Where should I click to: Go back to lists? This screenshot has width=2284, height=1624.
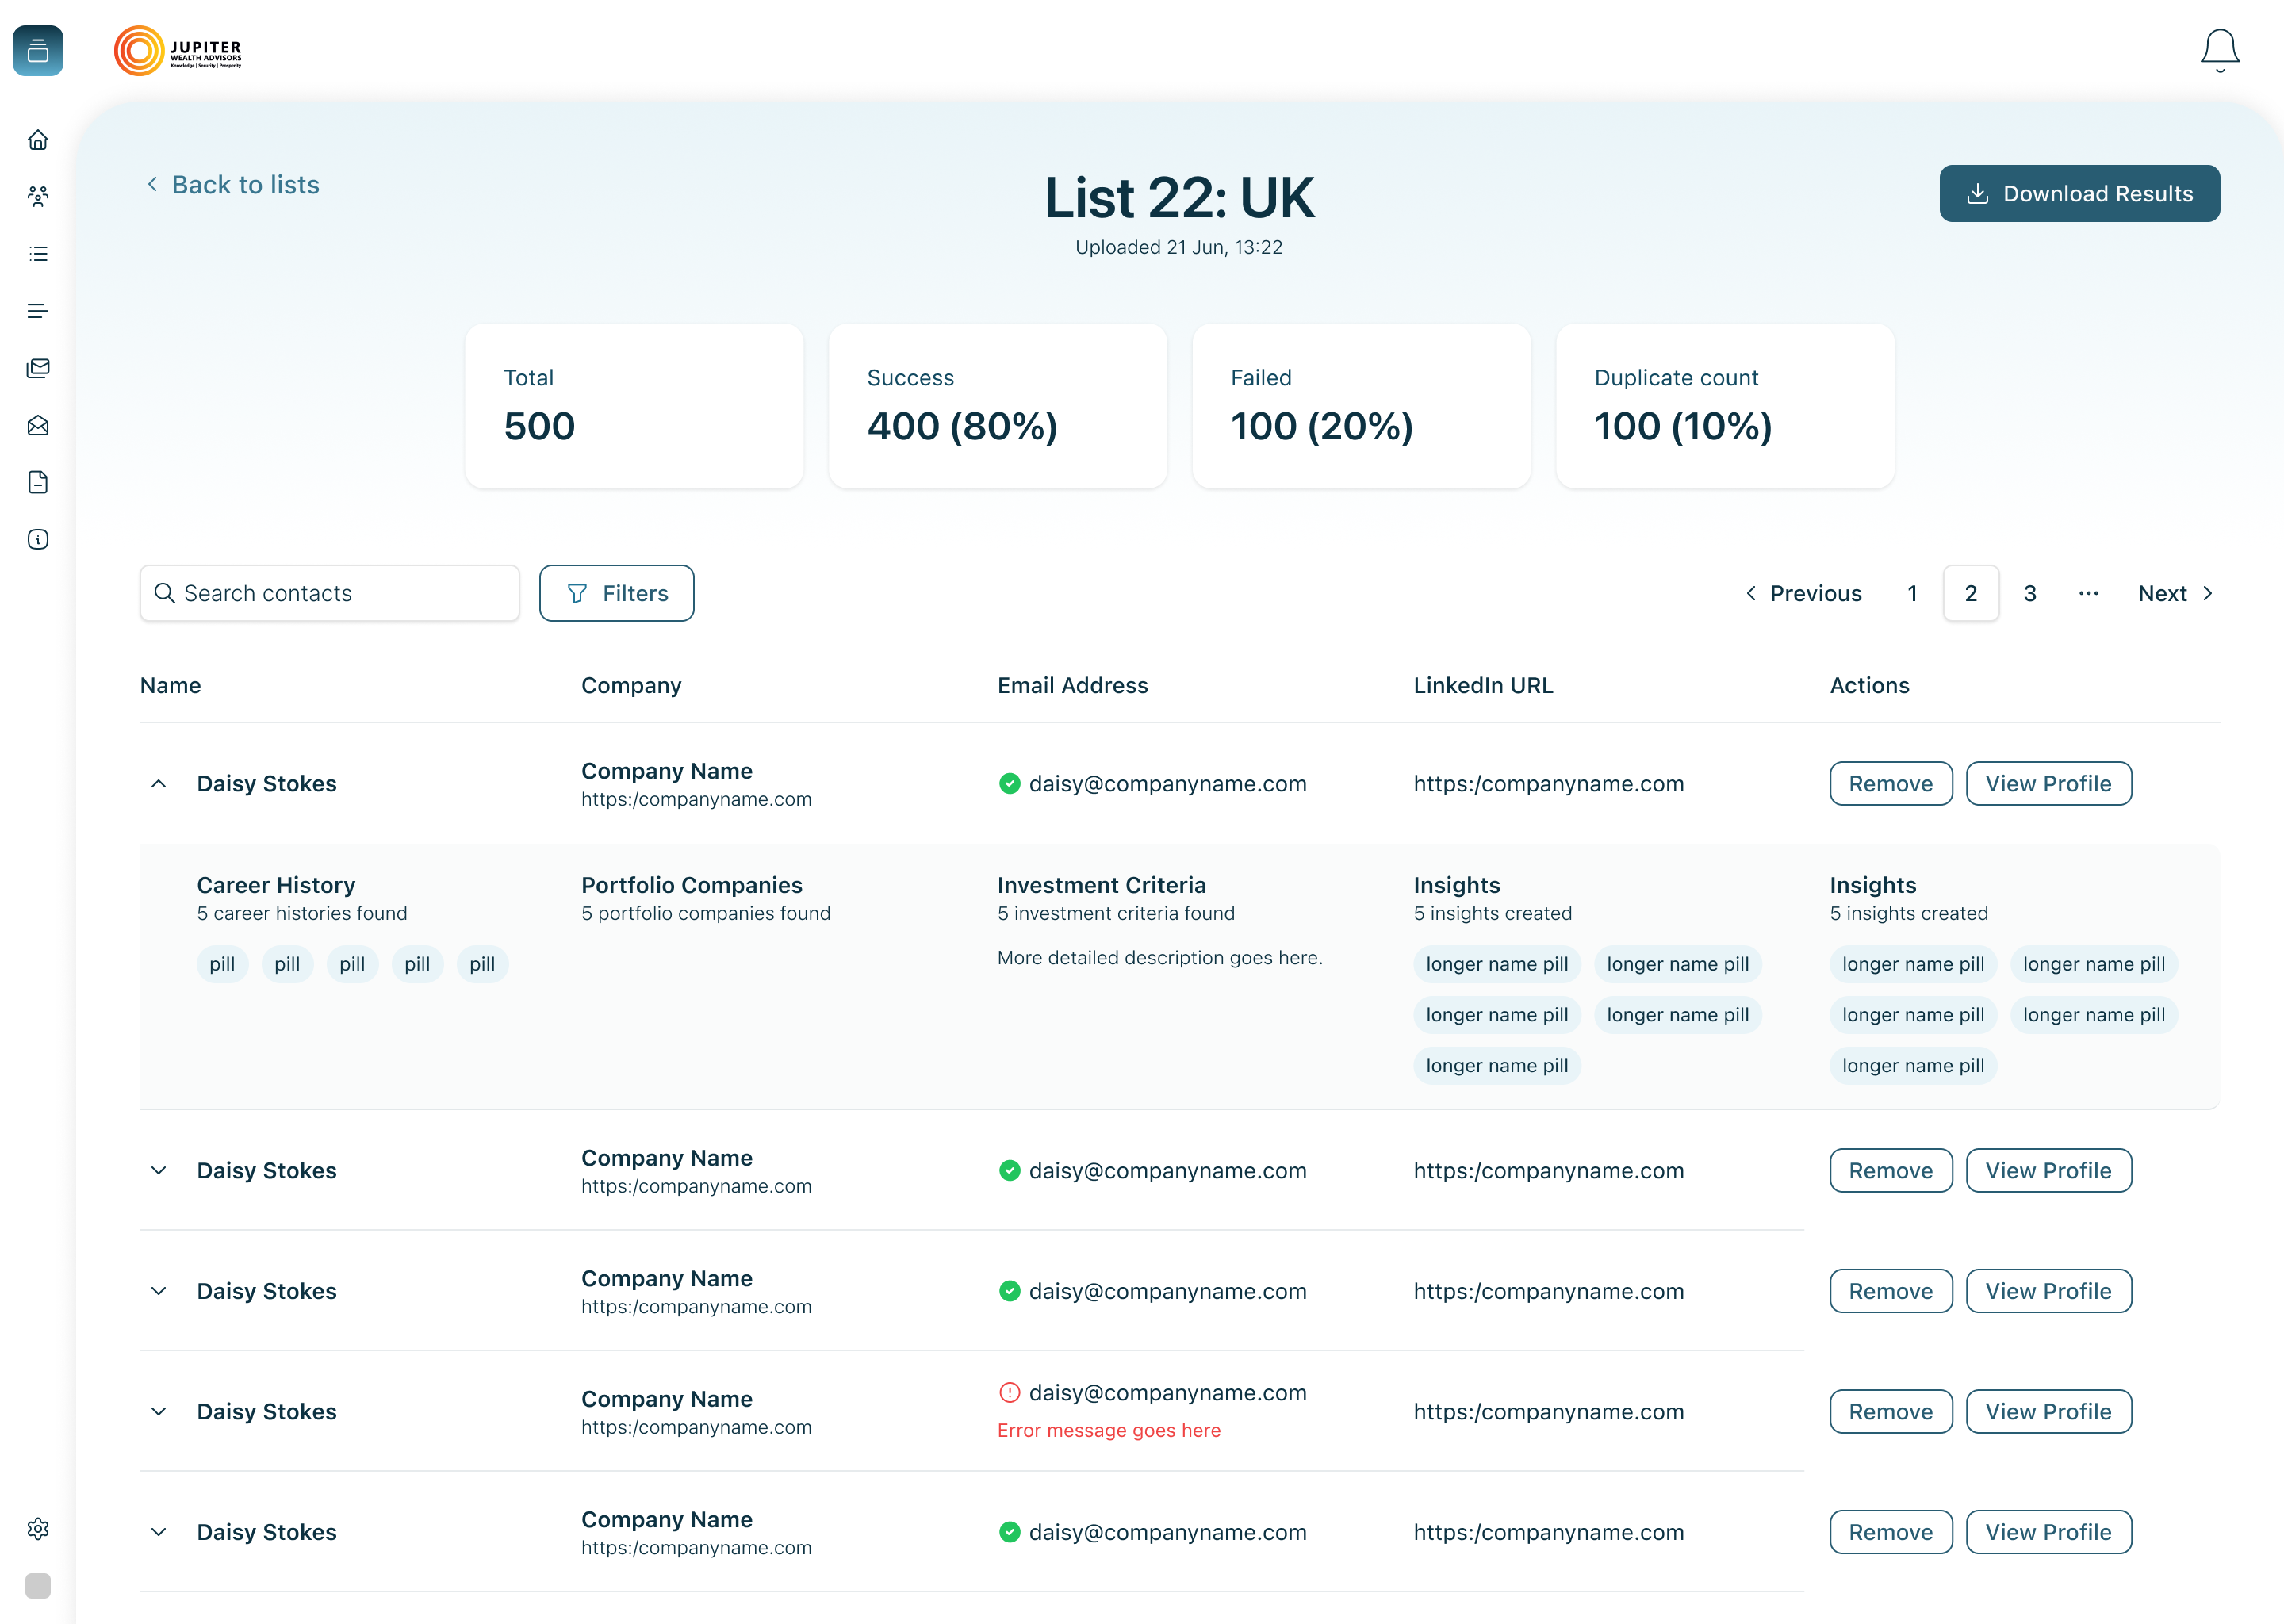233,185
